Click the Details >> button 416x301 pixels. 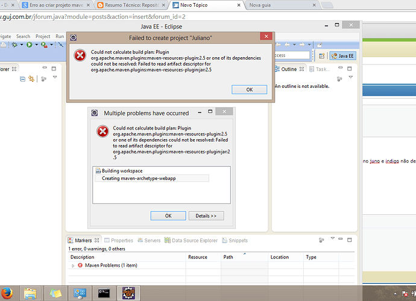point(206,216)
